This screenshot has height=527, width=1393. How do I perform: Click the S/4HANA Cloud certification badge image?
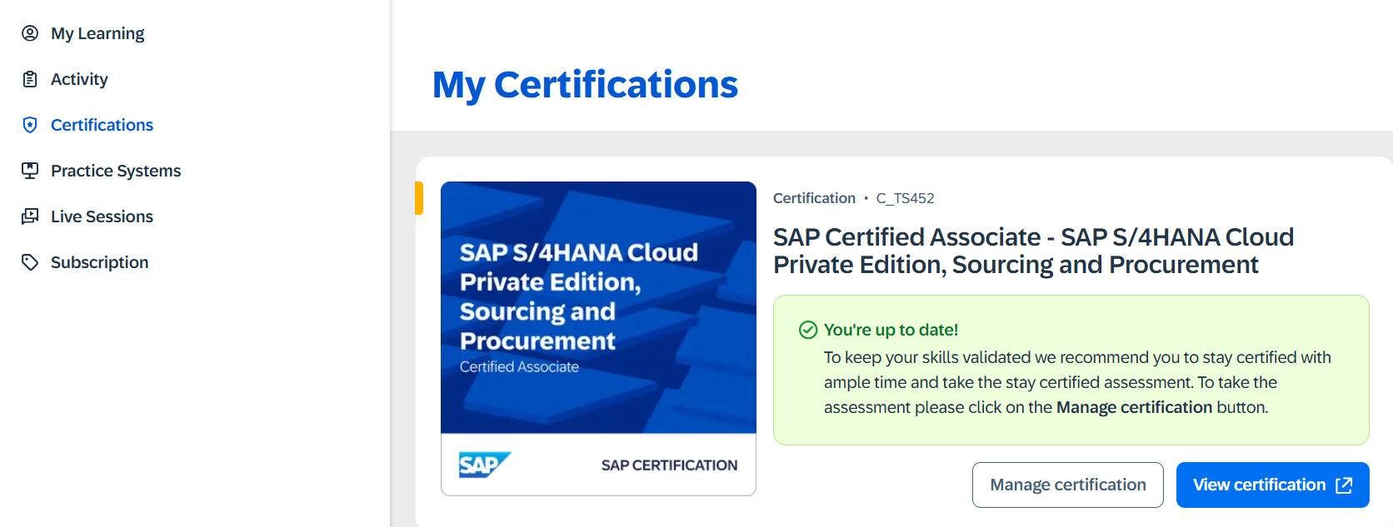click(598, 308)
